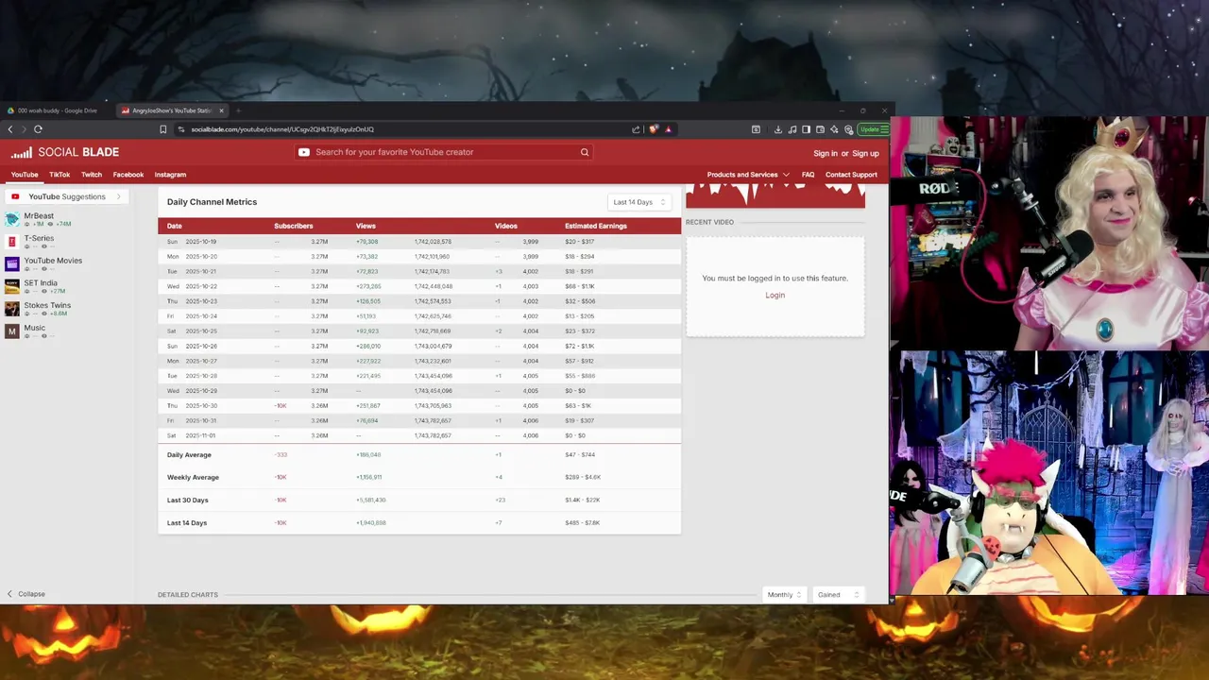Screen dimensions: 1209x680
Task: Click SET India channel avatar
Action: coord(11,286)
